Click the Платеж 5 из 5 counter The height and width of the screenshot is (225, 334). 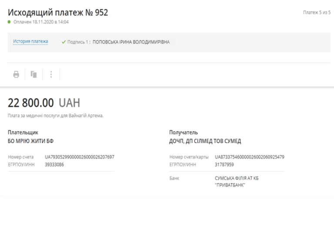click(x=317, y=13)
